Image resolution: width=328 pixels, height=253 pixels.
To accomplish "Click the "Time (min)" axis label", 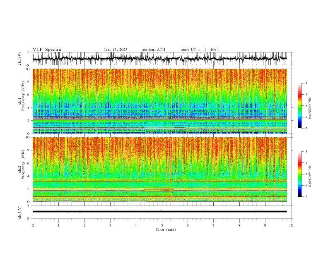I will [166, 229].
